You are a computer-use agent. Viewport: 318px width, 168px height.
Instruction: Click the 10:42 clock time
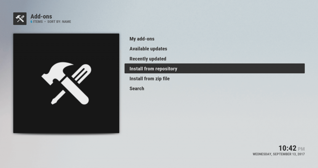[287, 148]
